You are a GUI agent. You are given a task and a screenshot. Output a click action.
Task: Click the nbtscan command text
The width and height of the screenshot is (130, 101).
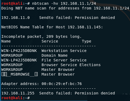(64, 3)
